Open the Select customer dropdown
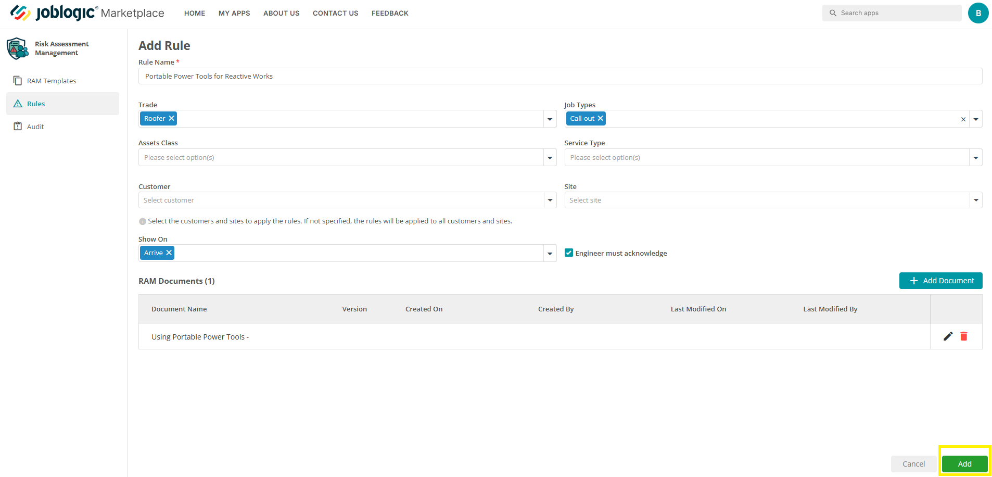This screenshot has height=477, width=992. (348, 200)
